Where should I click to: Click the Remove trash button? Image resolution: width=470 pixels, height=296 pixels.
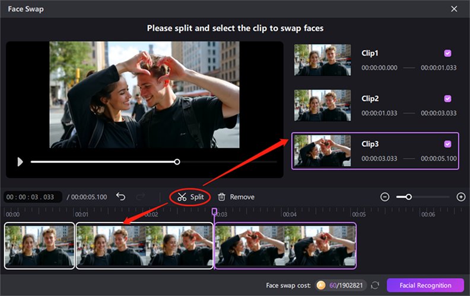(x=236, y=197)
